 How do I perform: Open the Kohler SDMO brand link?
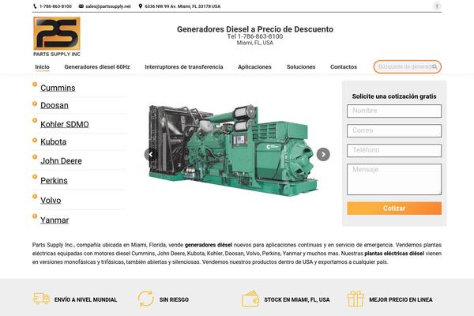click(65, 124)
